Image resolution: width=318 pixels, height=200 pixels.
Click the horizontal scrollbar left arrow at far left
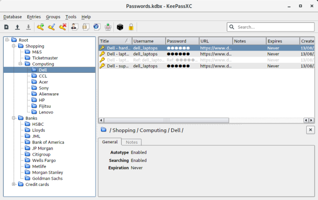(101, 120)
